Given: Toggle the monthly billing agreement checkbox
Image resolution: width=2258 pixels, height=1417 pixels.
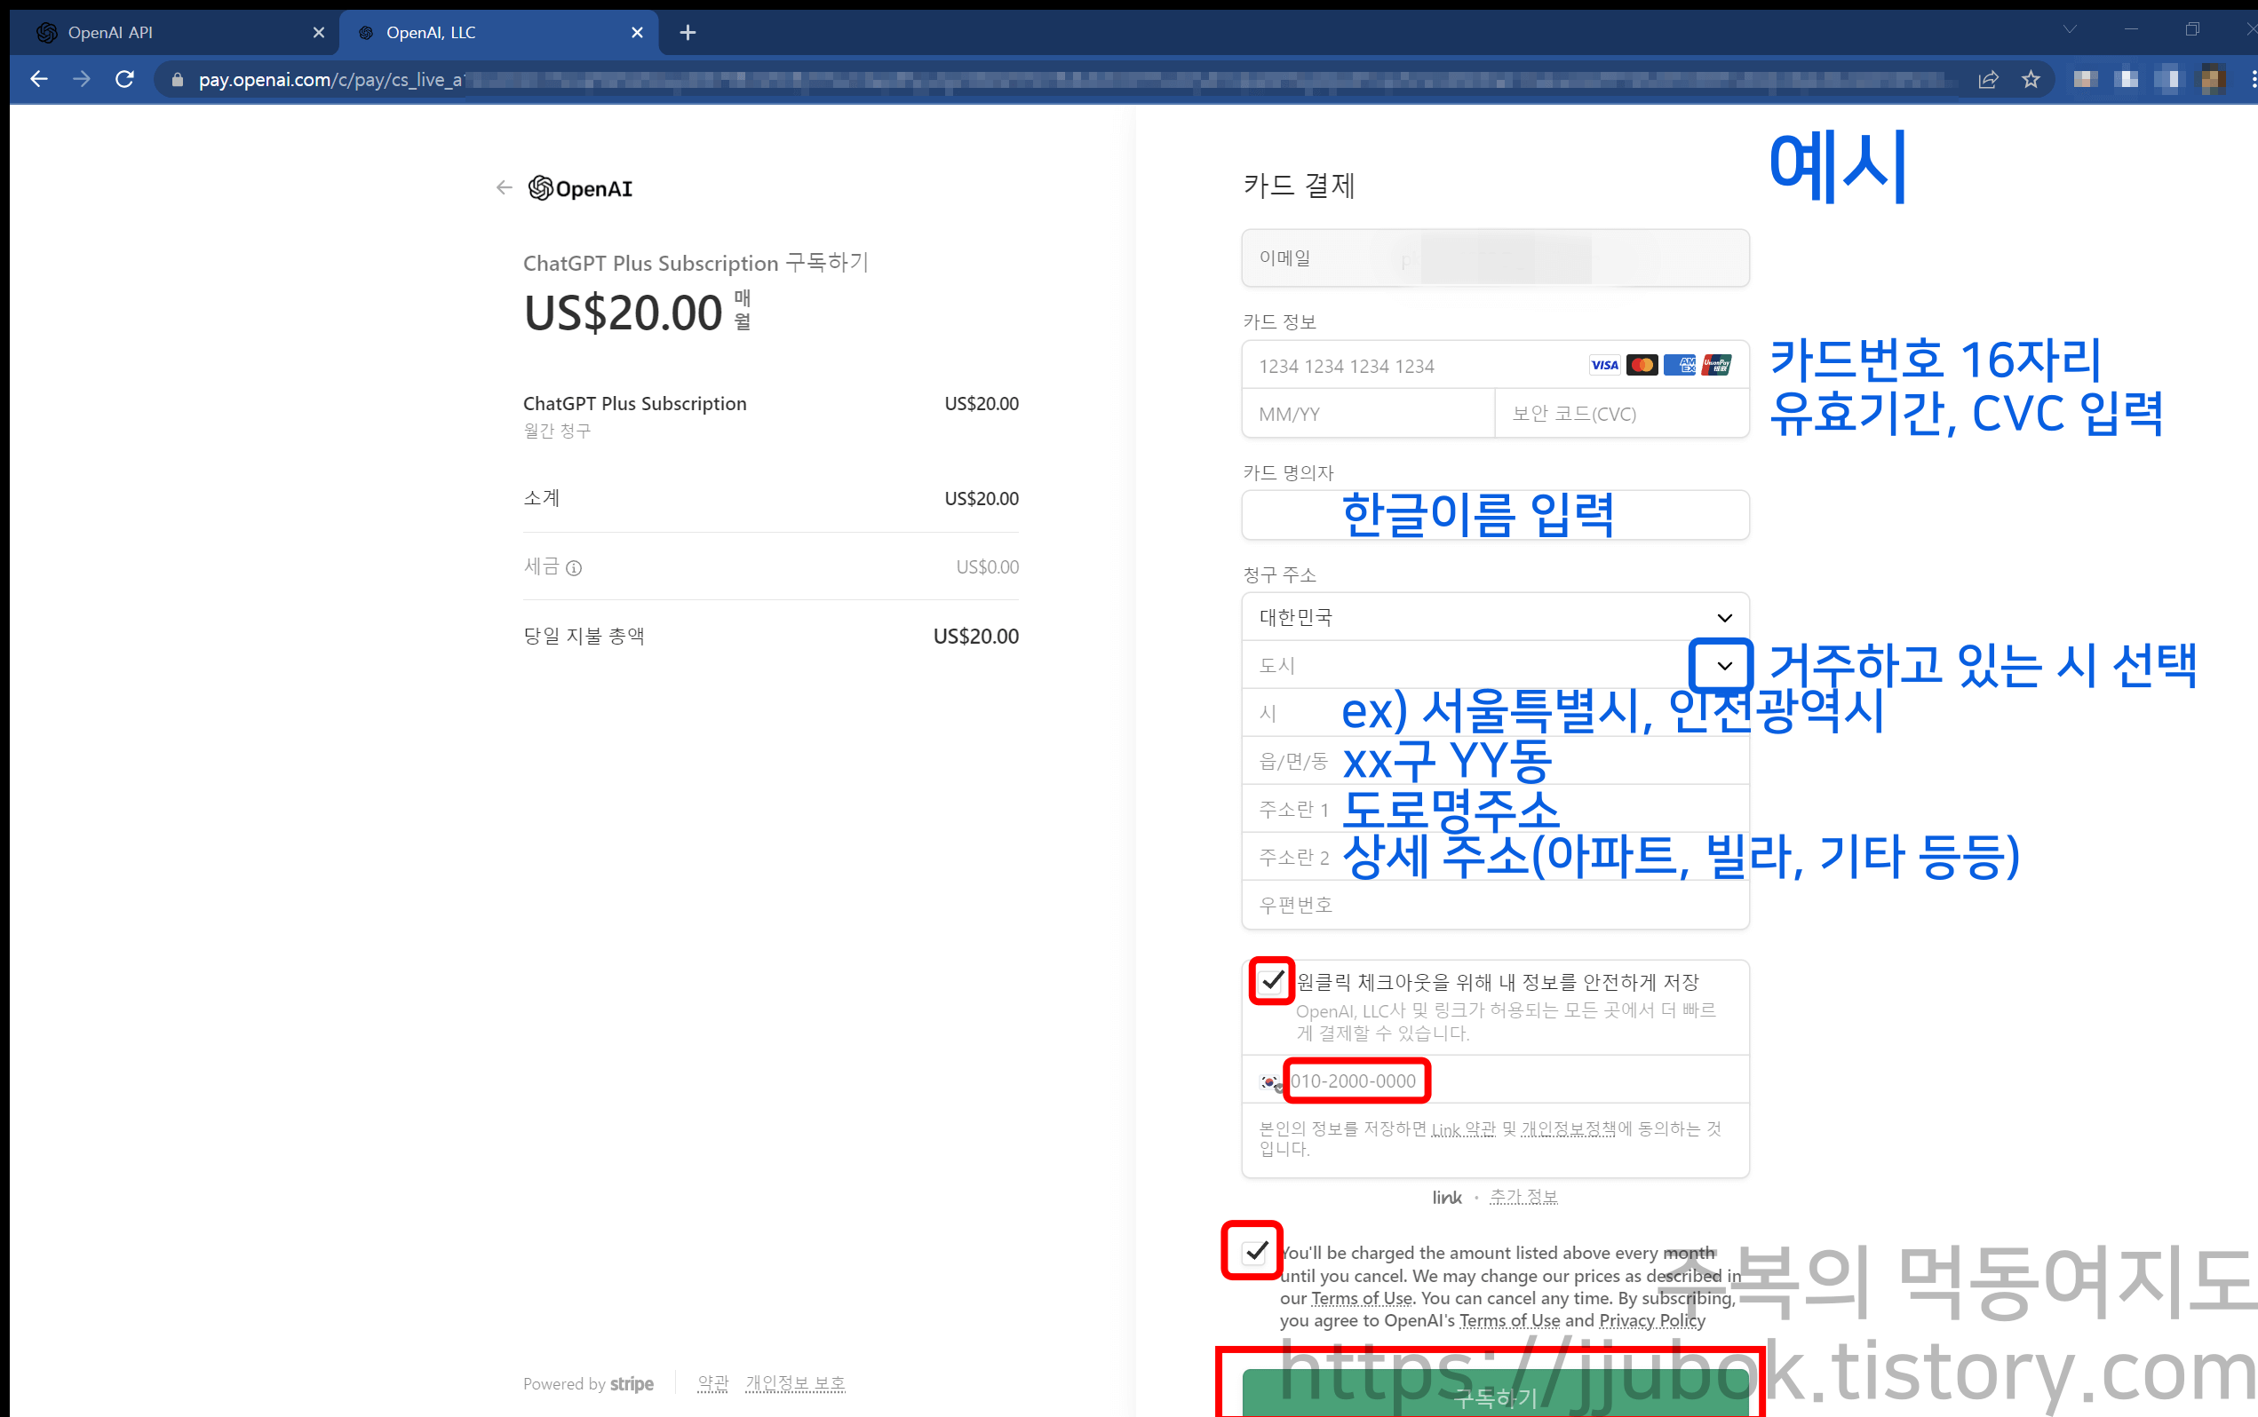Looking at the screenshot, I should coord(1252,1251).
